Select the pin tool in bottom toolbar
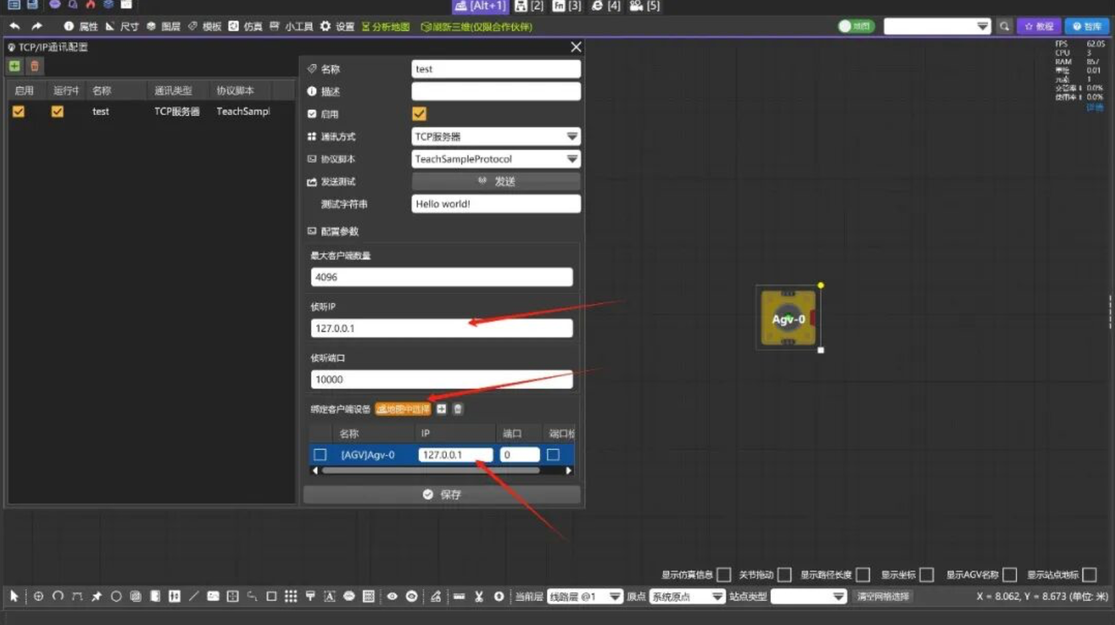 96,596
